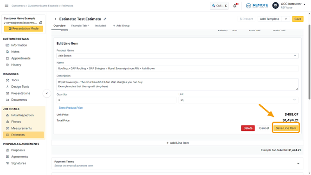Screen dimensions: 311x175
Task: Open the Product Name dropdown showing Ash Brown
Action: (177, 56)
